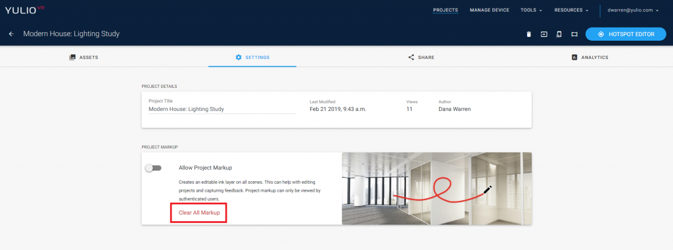The width and height of the screenshot is (673, 250).
Task: Select the Settings tab
Action: click(x=252, y=58)
